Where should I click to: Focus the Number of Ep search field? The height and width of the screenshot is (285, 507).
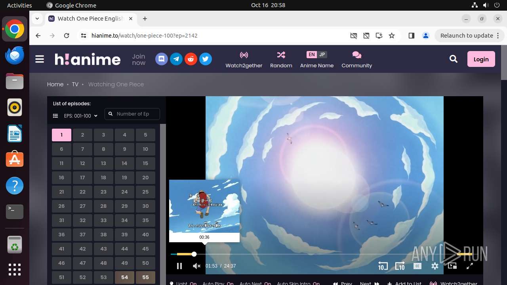pyautogui.click(x=132, y=114)
